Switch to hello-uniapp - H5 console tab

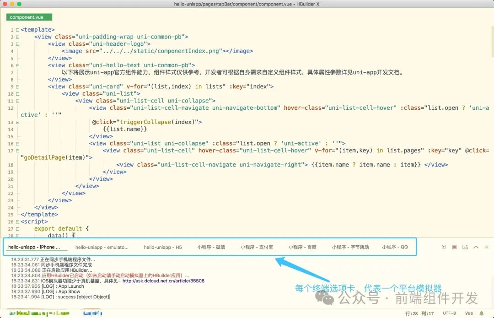point(163,247)
